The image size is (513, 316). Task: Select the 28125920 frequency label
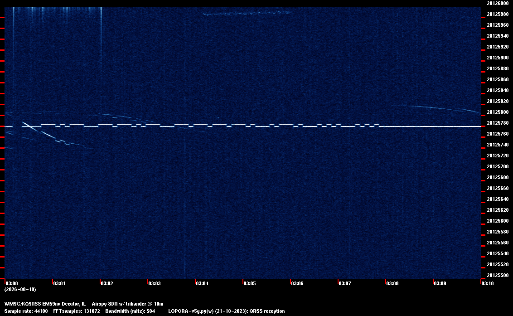(498, 47)
